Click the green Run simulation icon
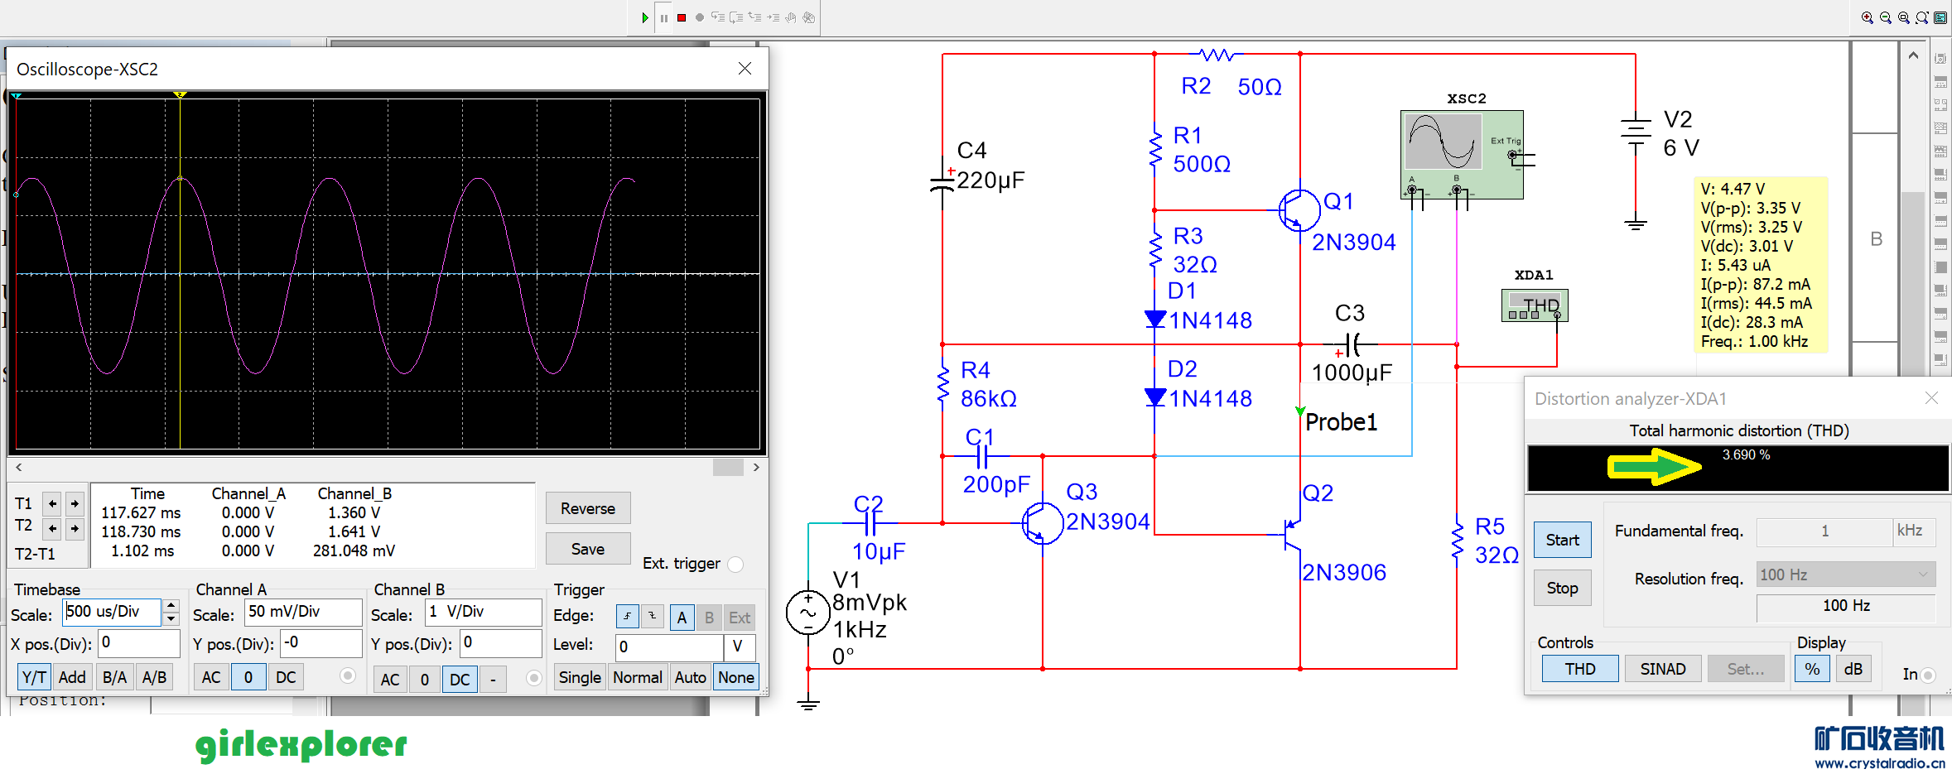Image resolution: width=1952 pixels, height=774 pixels. 645,17
